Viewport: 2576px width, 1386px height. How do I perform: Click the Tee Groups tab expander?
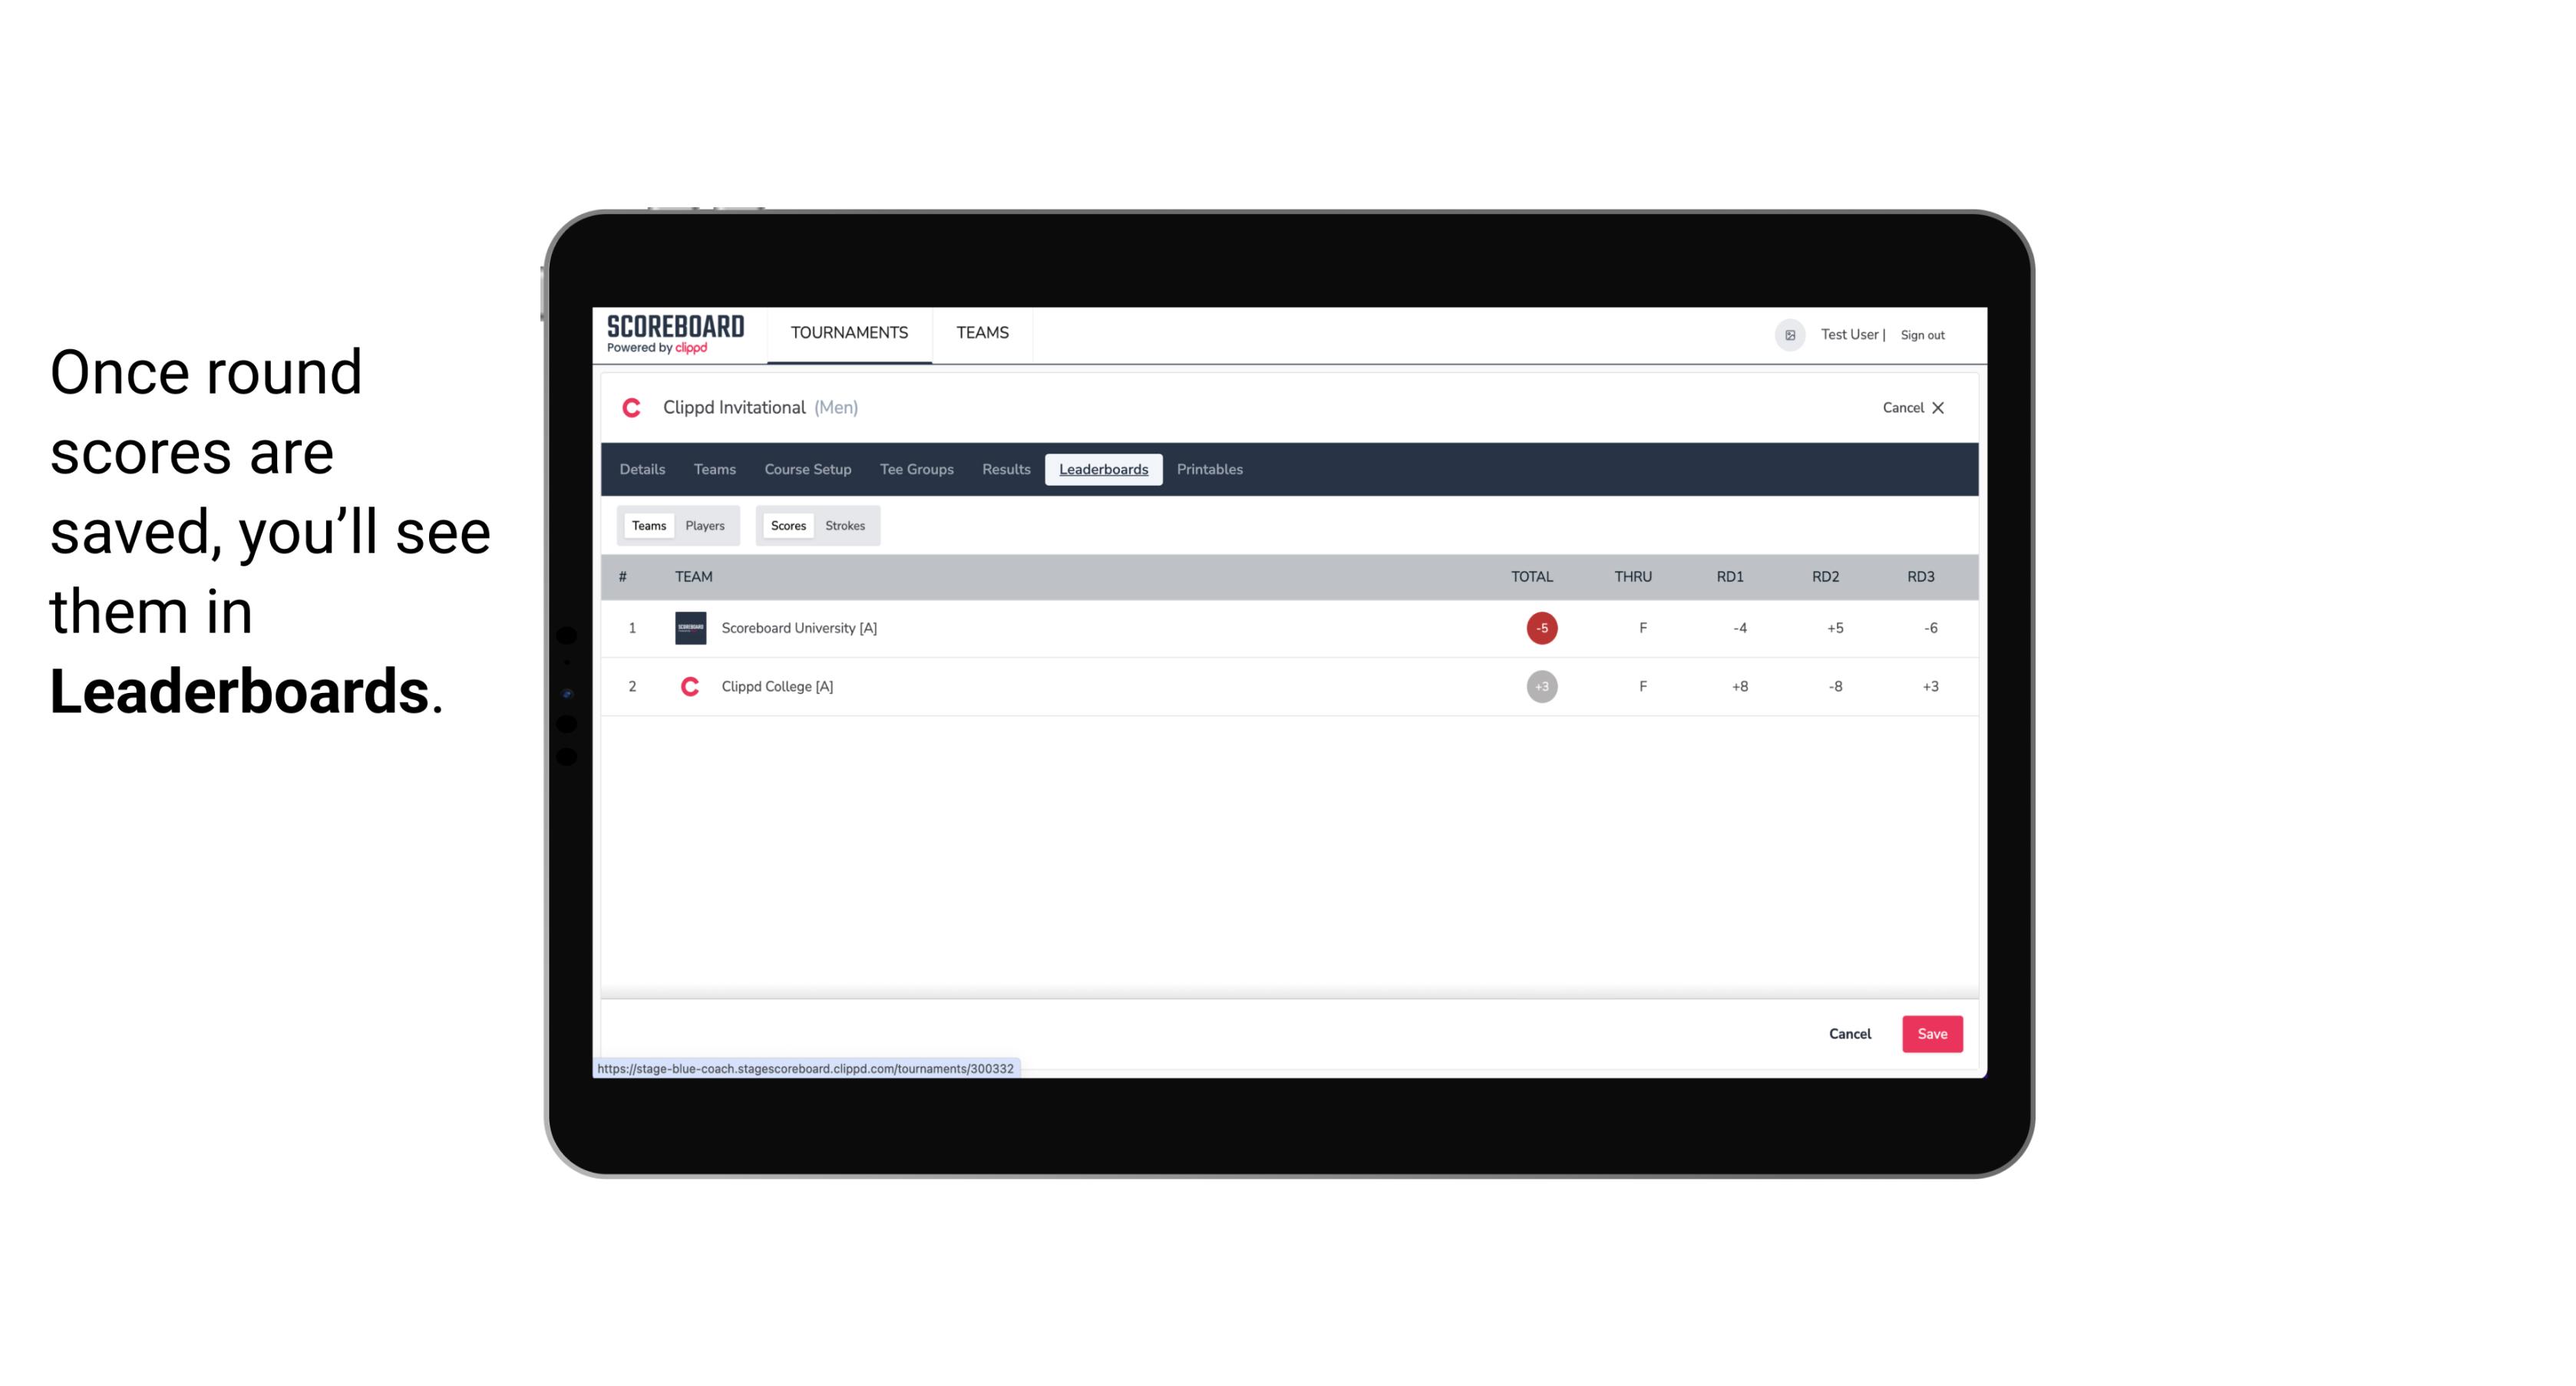915,470
